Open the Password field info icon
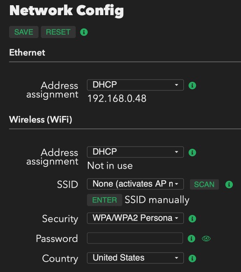The height and width of the screenshot is (272, 241). pos(191,239)
